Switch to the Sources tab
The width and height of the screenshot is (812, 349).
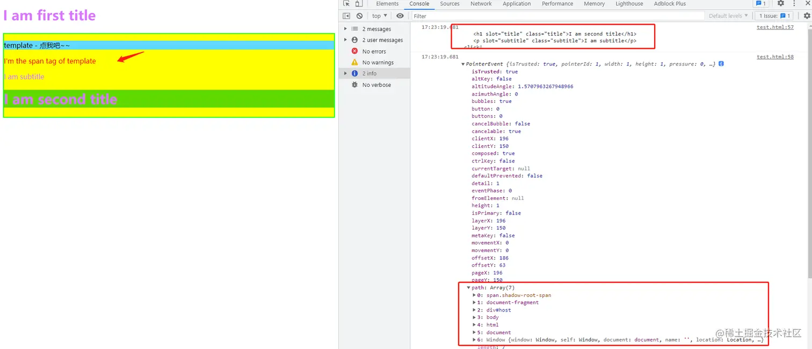pyautogui.click(x=450, y=4)
